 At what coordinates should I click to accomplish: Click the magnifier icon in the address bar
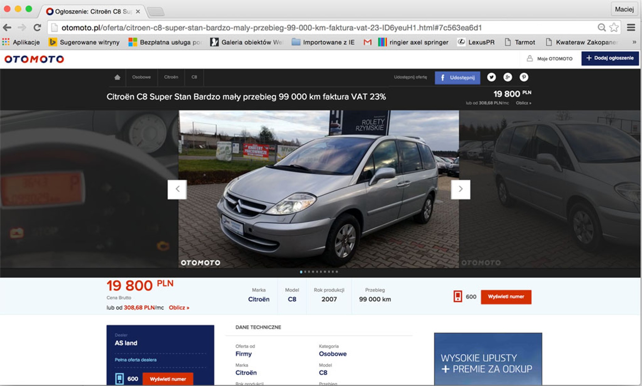(x=601, y=27)
